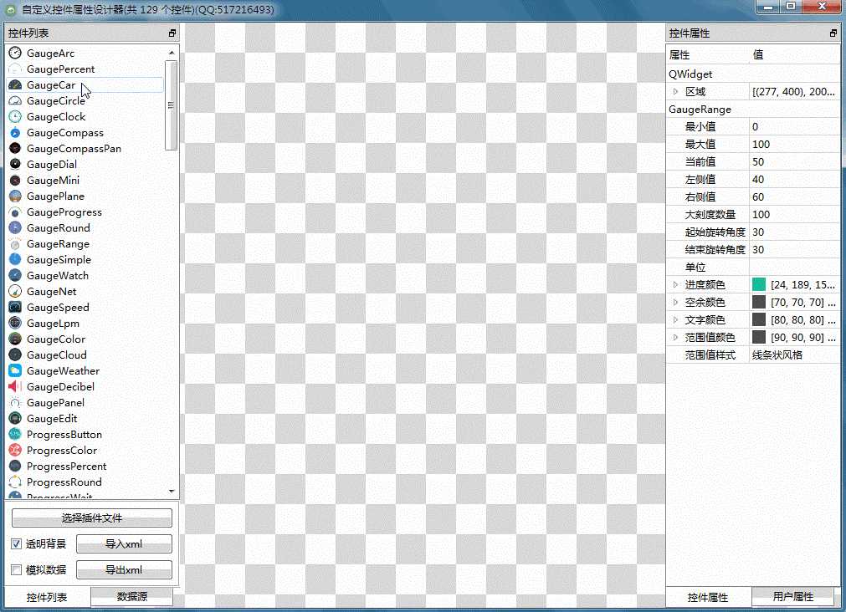This screenshot has height=612, width=846.
Task: Click the GaugeProgress icon
Action: pyautogui.click(x=15, y=212)
